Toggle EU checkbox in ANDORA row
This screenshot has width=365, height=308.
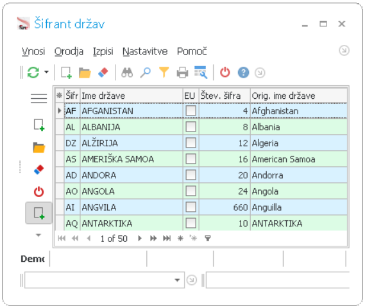(x=191, y=175)
